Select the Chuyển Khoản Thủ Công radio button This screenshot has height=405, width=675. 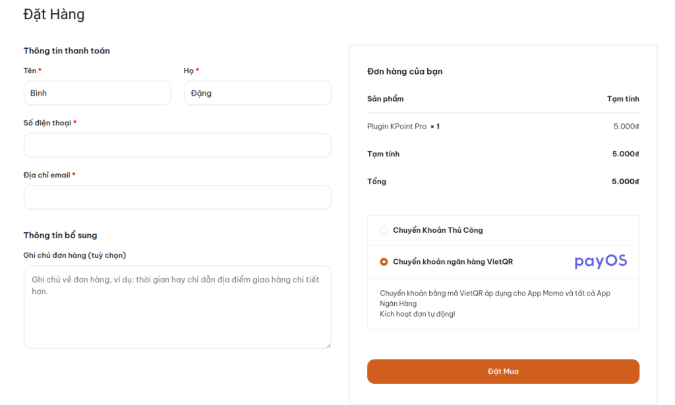(x=384, y=230)
